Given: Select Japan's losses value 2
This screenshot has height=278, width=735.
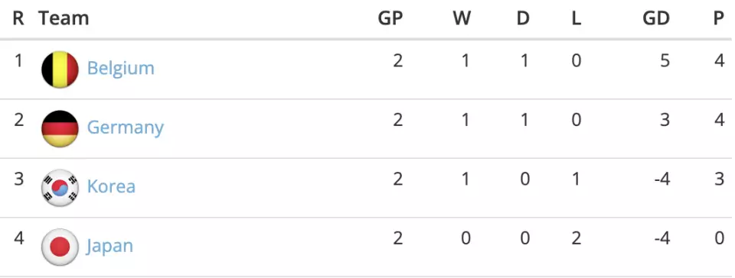Looking at the screenshot, I should (576, 239).
